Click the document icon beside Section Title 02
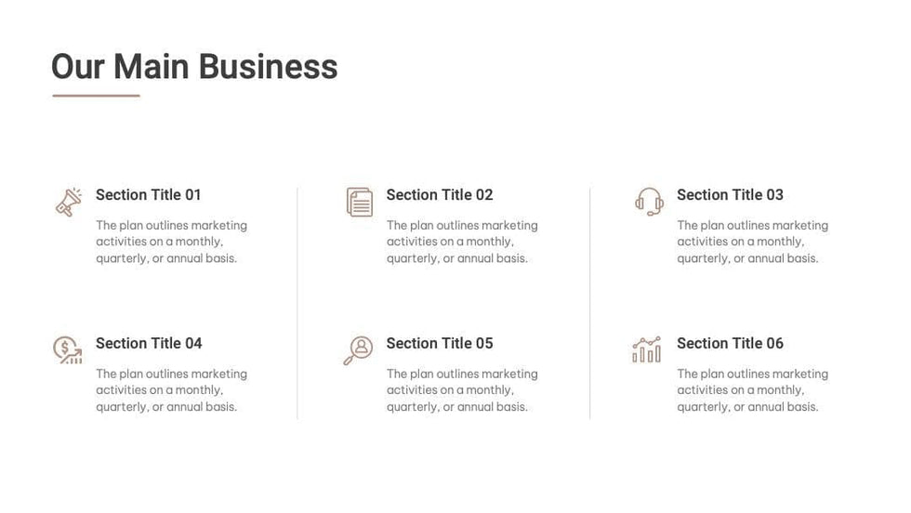 click(359, 202)
